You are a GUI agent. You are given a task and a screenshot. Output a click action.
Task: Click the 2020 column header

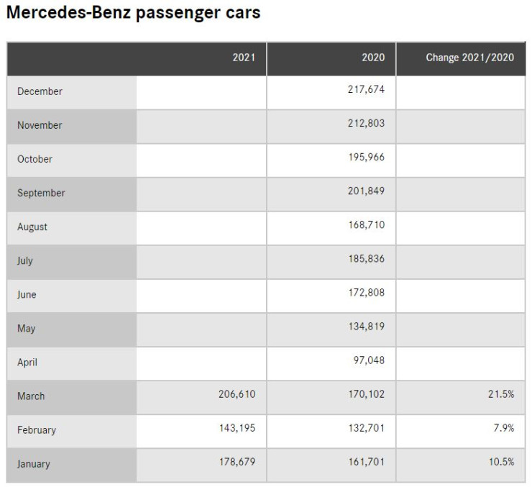pyautogui.click(x=373, y=58)
